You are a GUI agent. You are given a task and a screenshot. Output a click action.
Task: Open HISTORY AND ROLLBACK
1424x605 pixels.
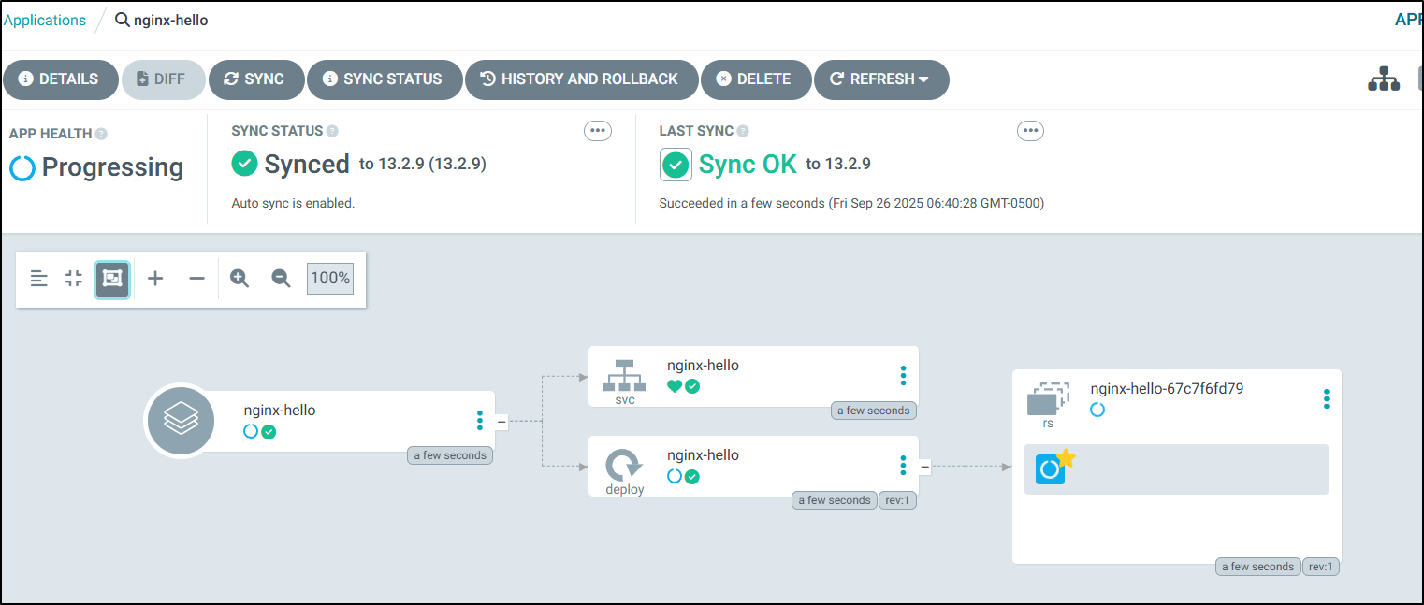pyautogui.click(x=581, y=79)
